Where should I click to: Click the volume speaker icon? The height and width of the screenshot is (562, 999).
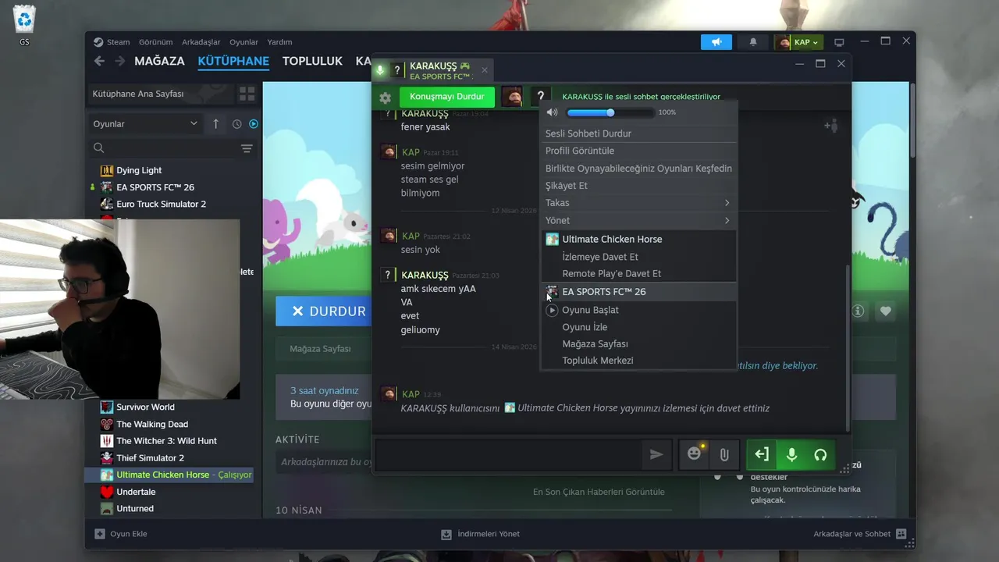click(x=553, y=112)
